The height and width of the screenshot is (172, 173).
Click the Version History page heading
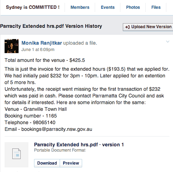coord(51,26)
